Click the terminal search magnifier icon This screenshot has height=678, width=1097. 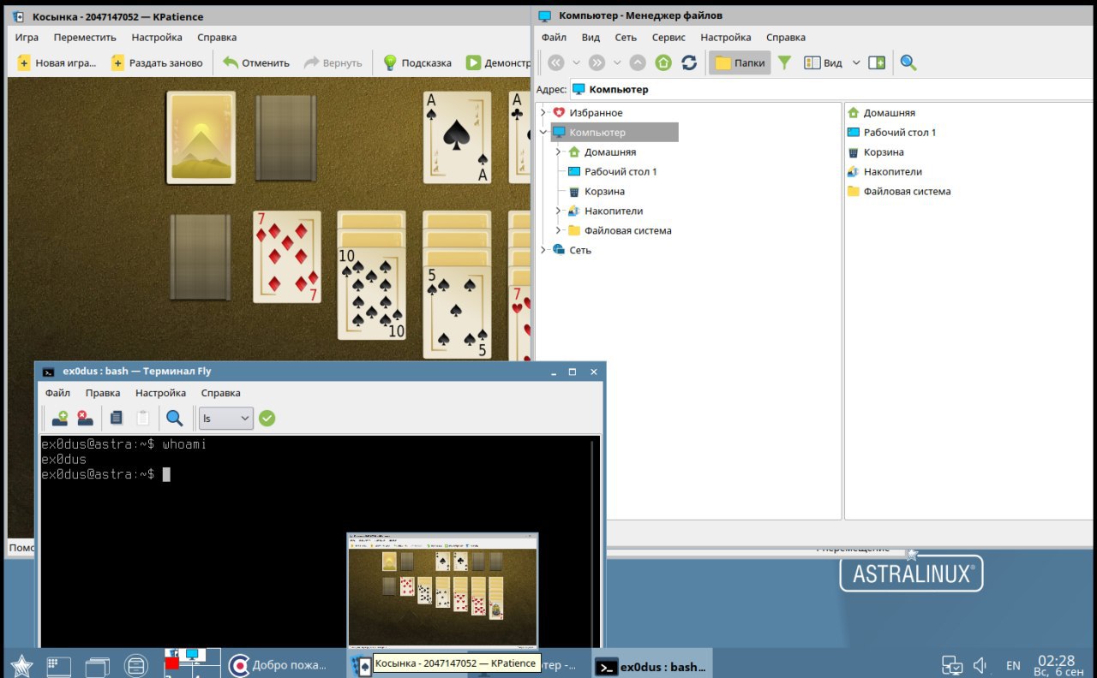[x=175, y=418]
